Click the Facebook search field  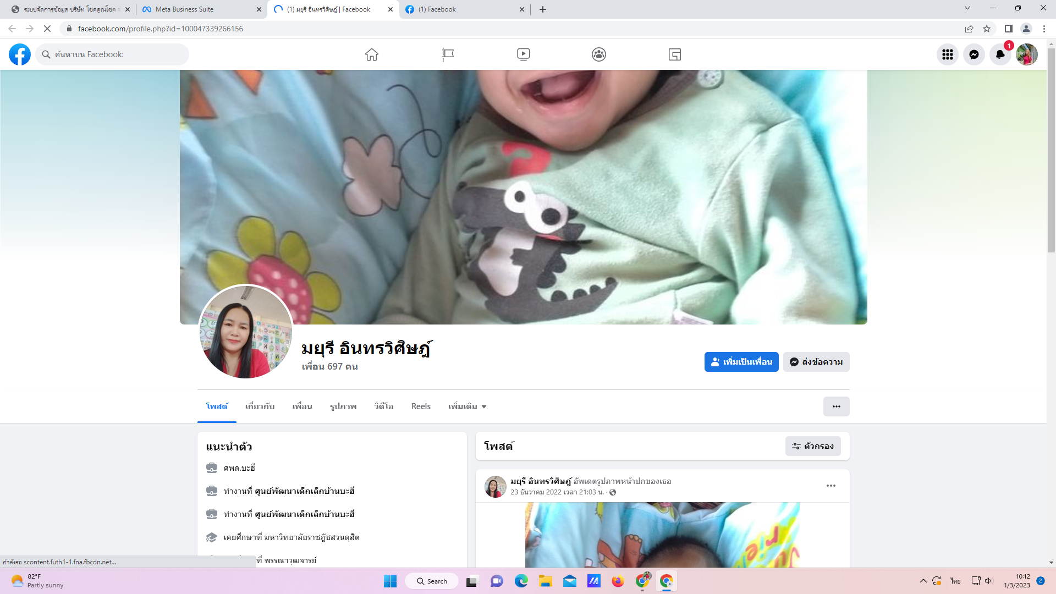click(x=113, y=54)
